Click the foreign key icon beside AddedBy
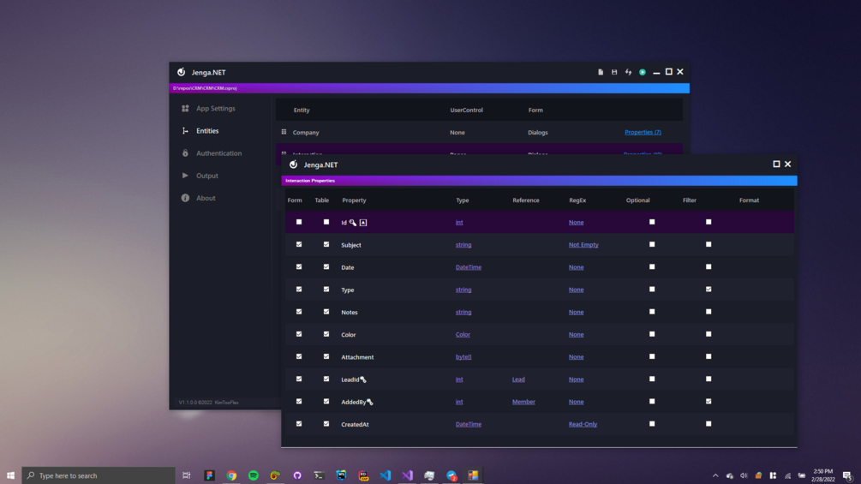Viewport: 861px width, 484px height. click(369, 403)
